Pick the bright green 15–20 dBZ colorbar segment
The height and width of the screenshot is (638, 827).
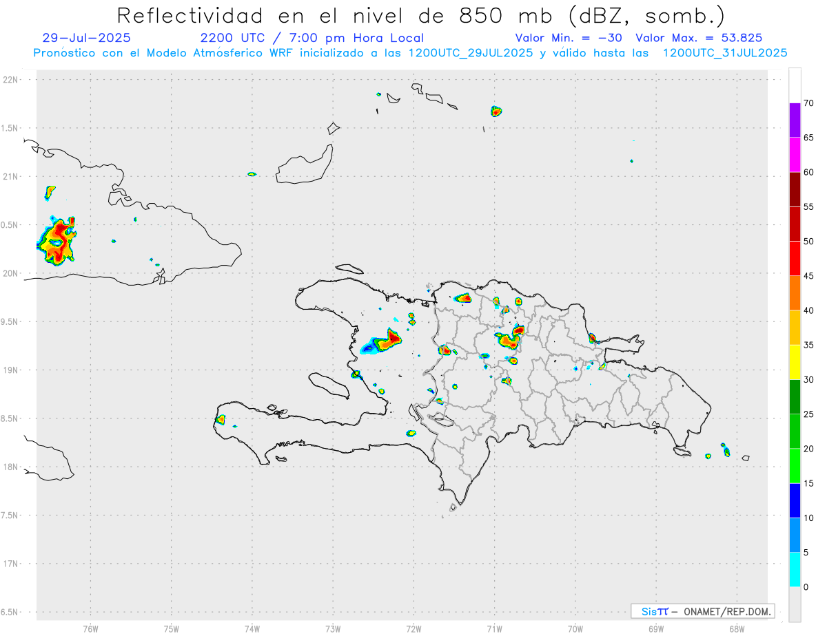point(795,466)
